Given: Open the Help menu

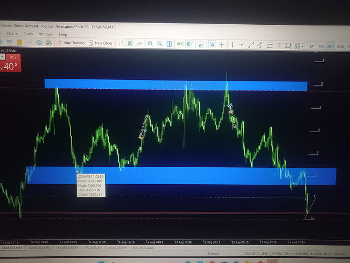Looking at the screenshot, I should (x=63, y=34).
